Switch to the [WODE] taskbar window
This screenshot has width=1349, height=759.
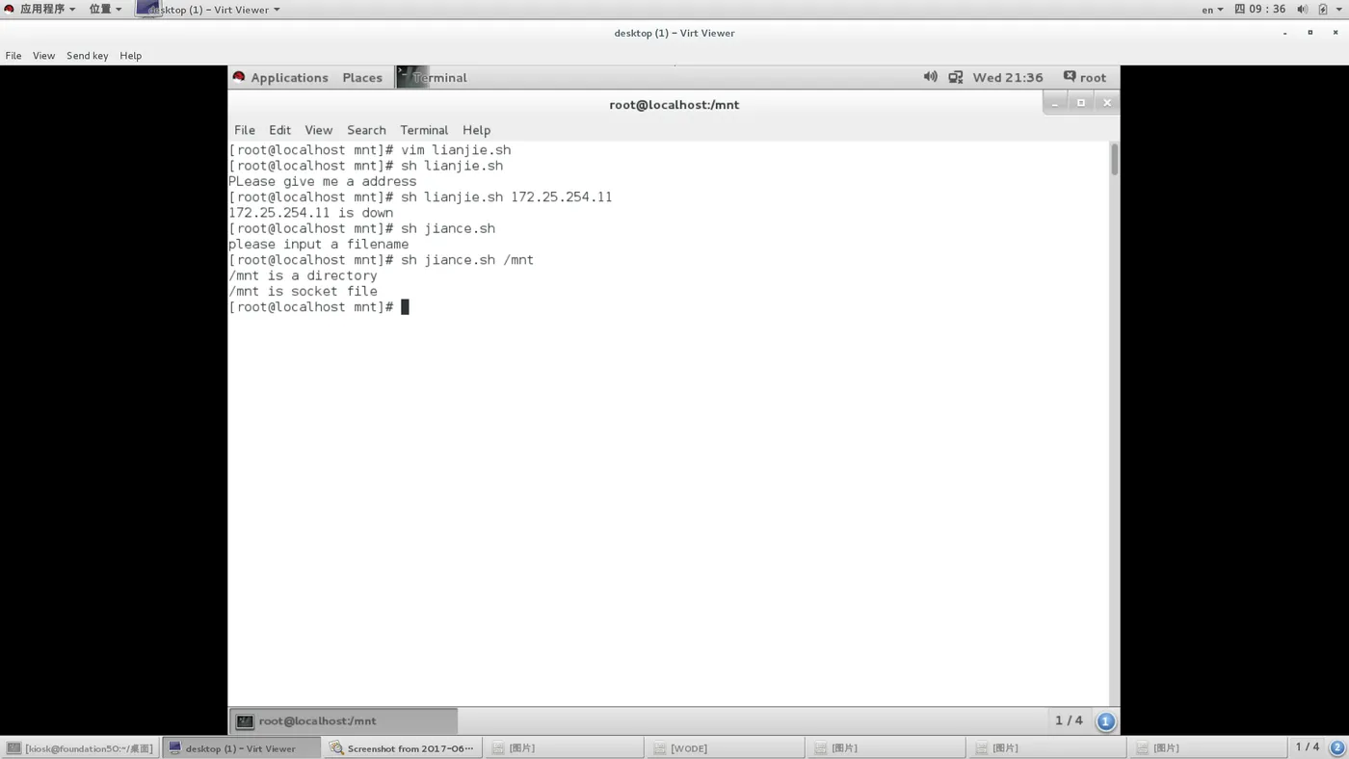pos(724,747)
